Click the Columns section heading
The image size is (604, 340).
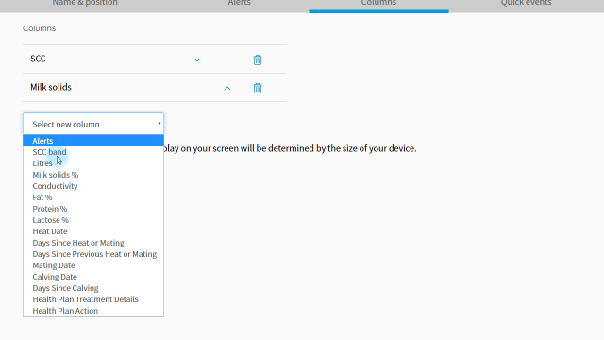[39, 28]
